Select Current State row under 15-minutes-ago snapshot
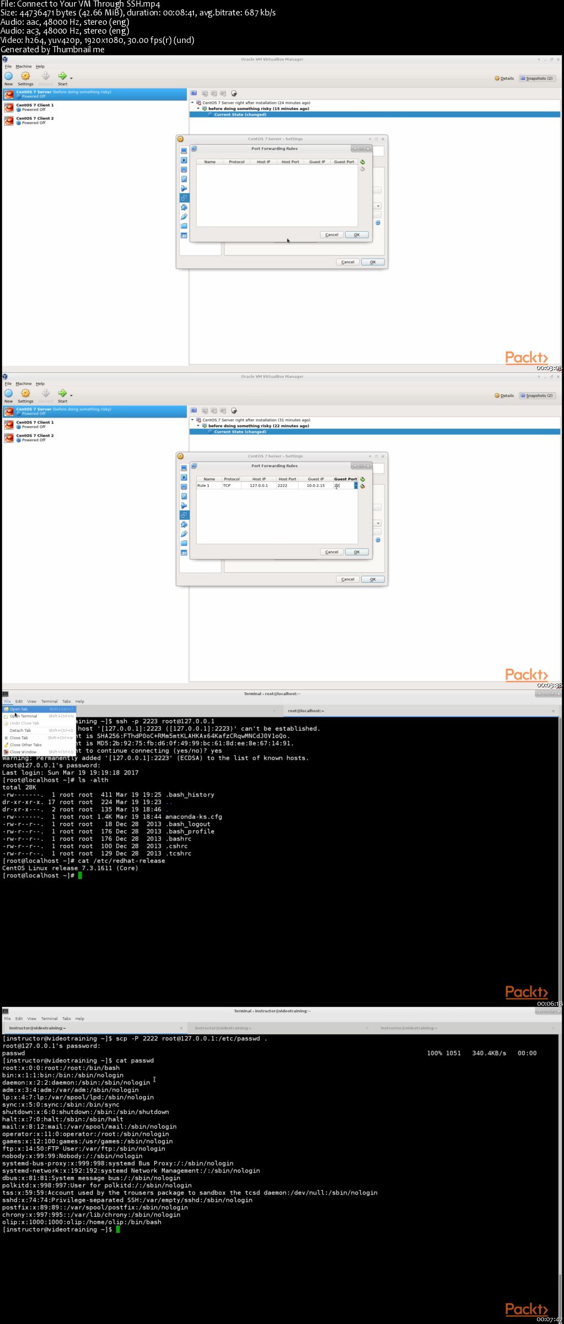This screenshot has width=564, height=1324. pos(375,115)
